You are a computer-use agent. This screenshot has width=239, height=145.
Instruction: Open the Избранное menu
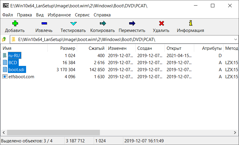(x=59, y=15)
